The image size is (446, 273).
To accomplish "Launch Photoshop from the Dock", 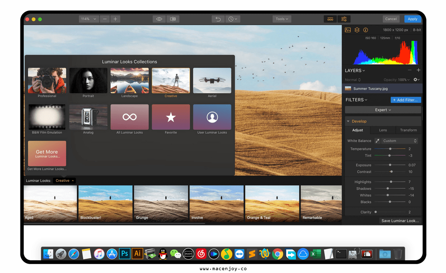I will click(x=125, y=254).
